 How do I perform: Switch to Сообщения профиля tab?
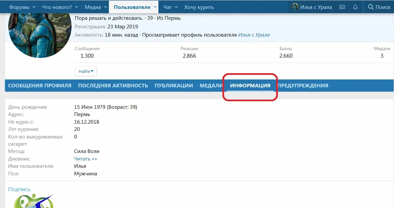click(x=40, y=86)
